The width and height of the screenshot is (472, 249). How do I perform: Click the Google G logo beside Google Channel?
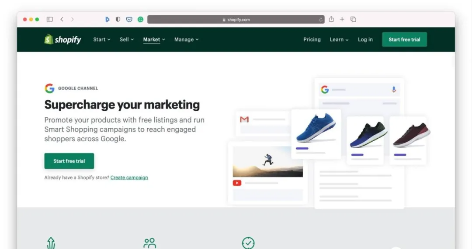(50, 88)
